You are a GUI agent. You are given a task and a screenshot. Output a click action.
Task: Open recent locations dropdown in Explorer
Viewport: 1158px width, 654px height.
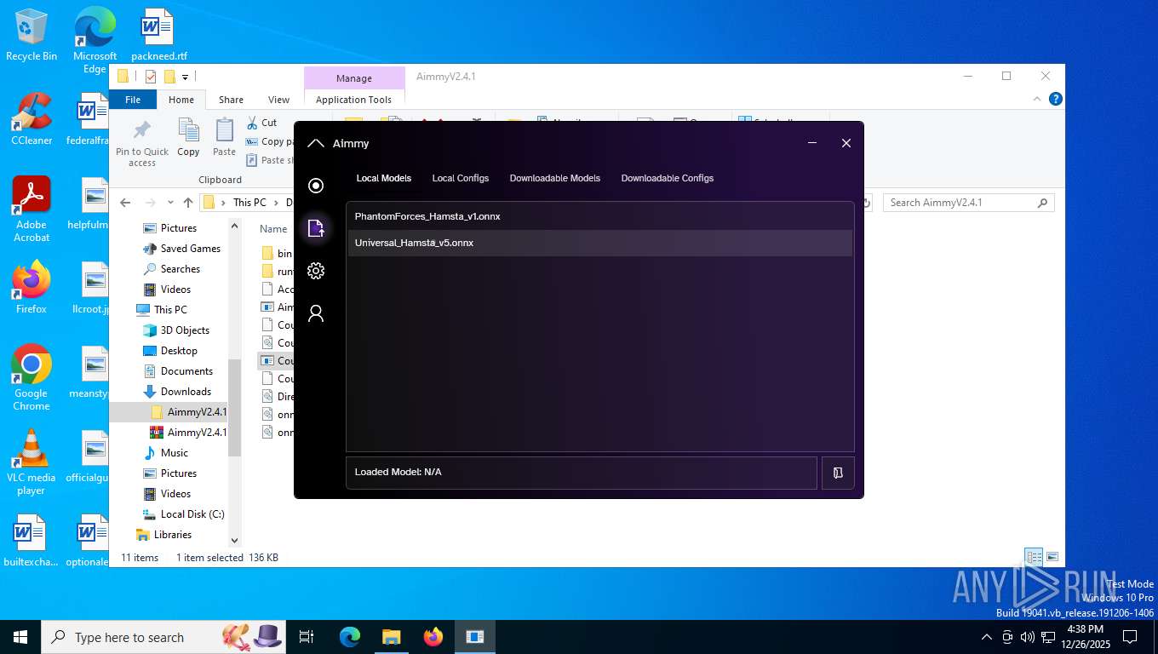(x=171, y=203)
